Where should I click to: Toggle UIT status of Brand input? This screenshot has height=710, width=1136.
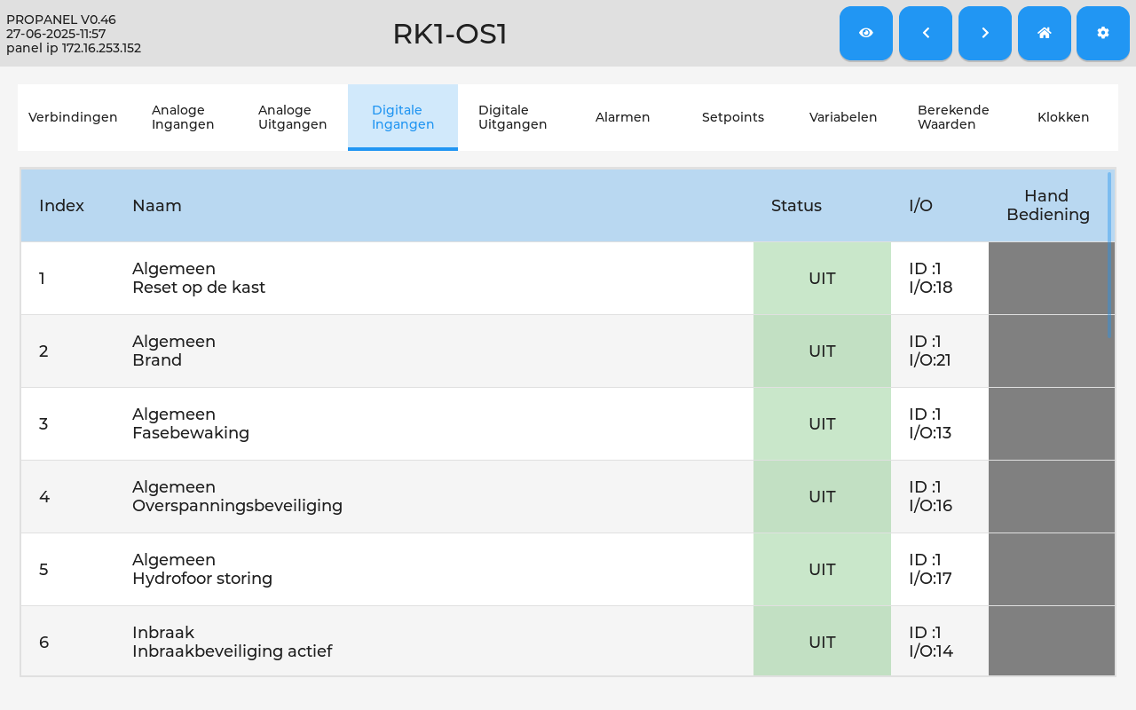822,351
